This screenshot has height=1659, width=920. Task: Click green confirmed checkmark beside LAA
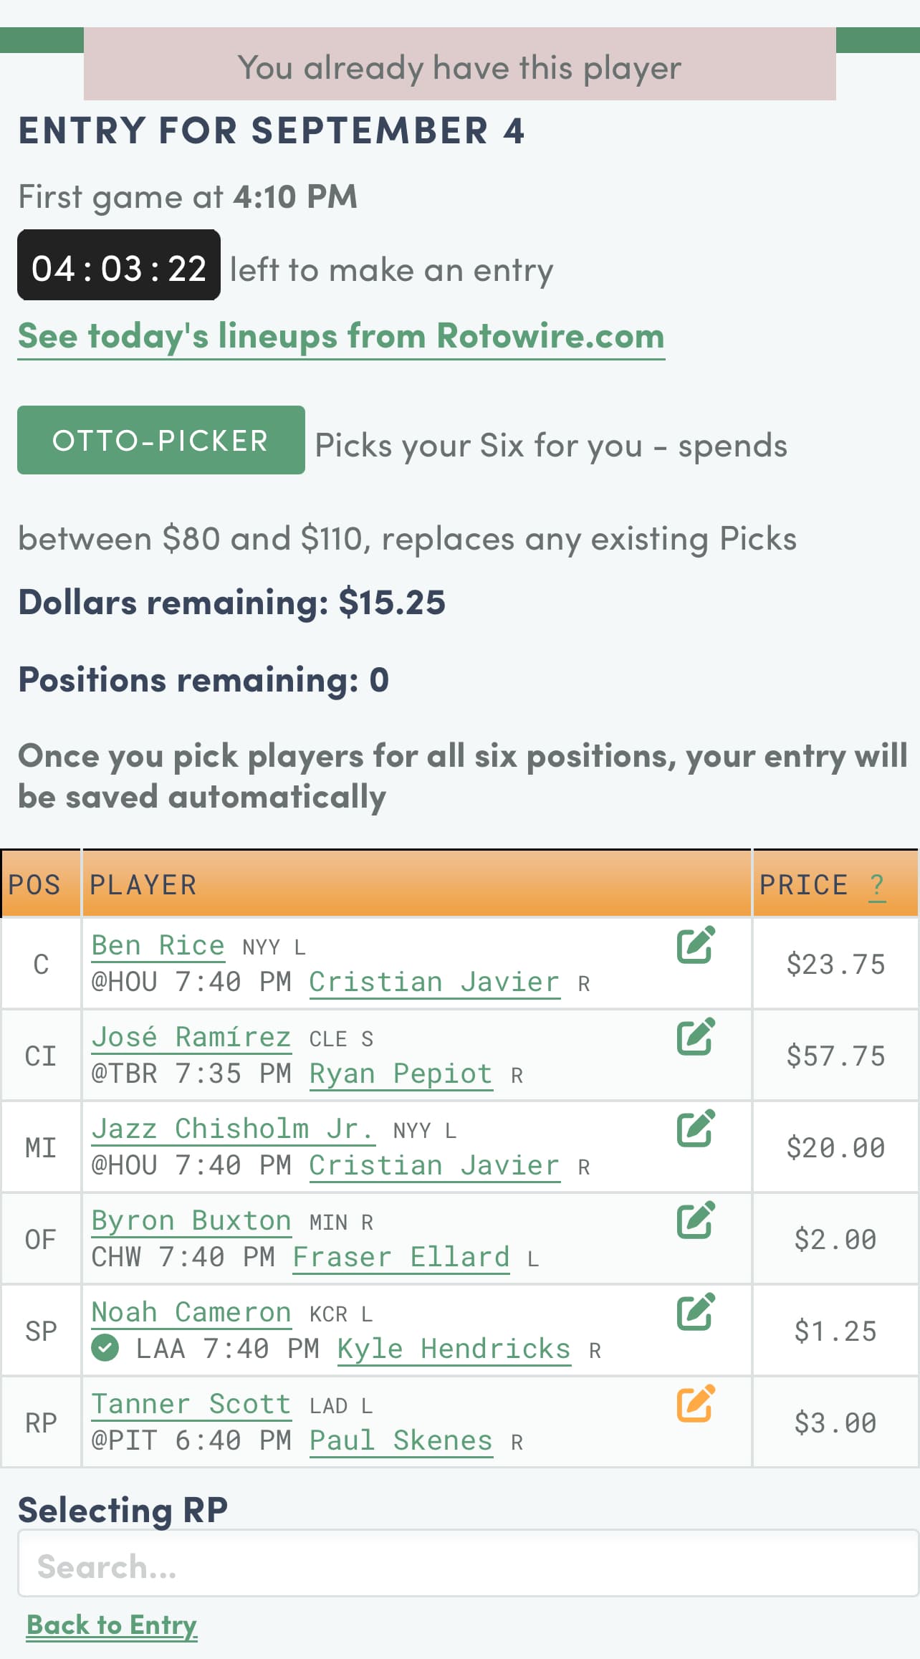105,1348
